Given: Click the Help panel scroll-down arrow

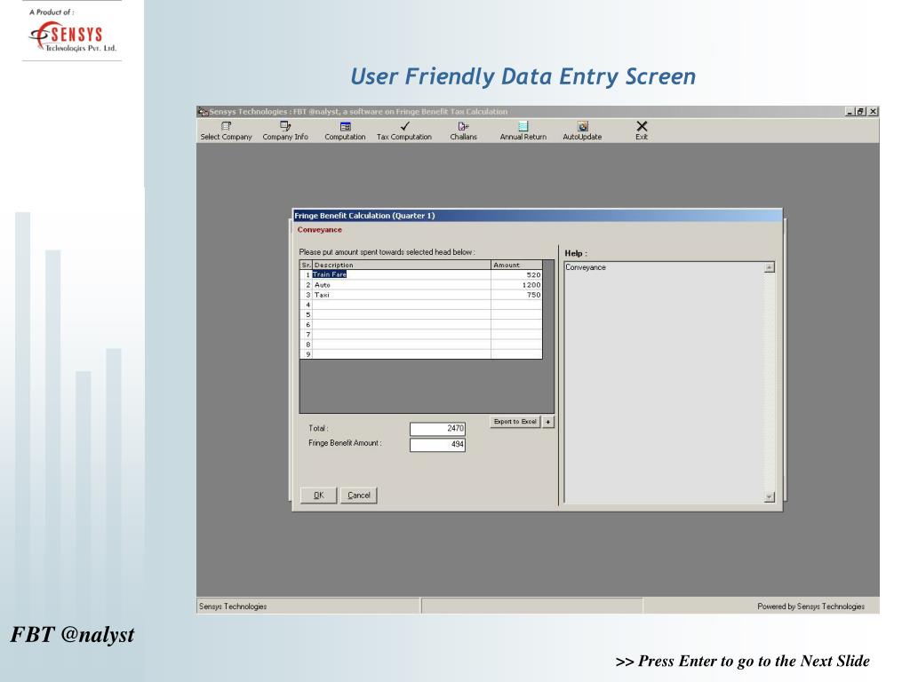Looking at the screenshot, I should click(770, 497).
